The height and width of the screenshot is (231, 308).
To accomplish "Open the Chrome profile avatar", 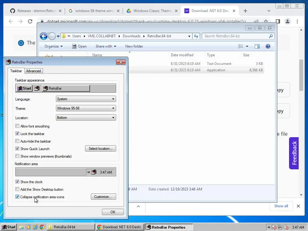I will (x=287, y=21).
